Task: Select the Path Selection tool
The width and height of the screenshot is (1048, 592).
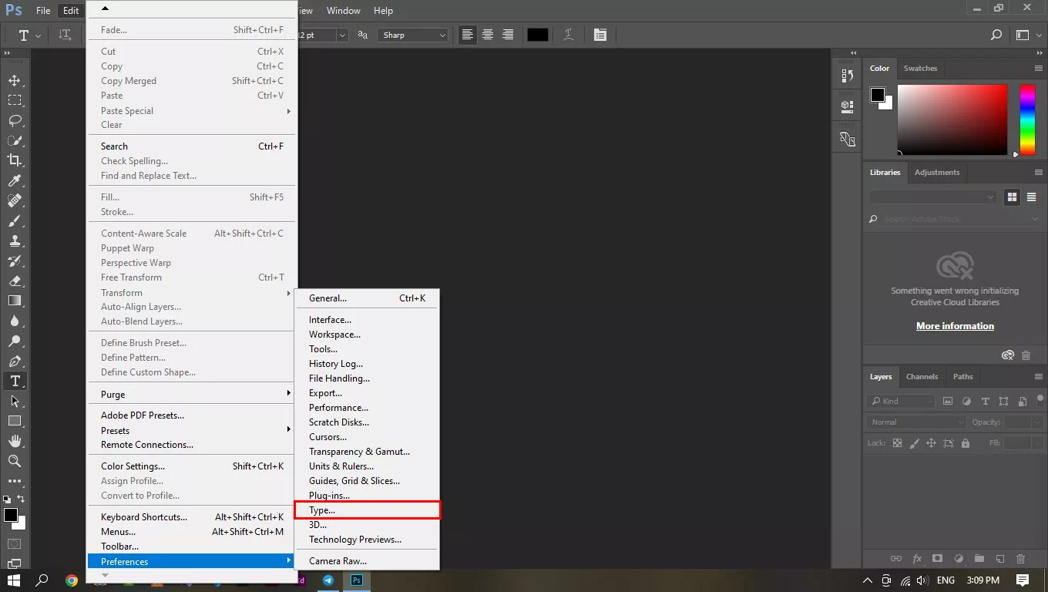Action: pos(15,401)
